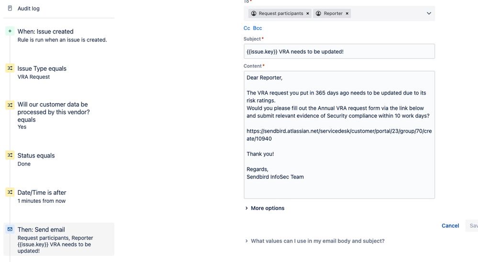478x262 pixels.
Task: Click the Date/Time condition icon
Action: click(x=10, y=192)
